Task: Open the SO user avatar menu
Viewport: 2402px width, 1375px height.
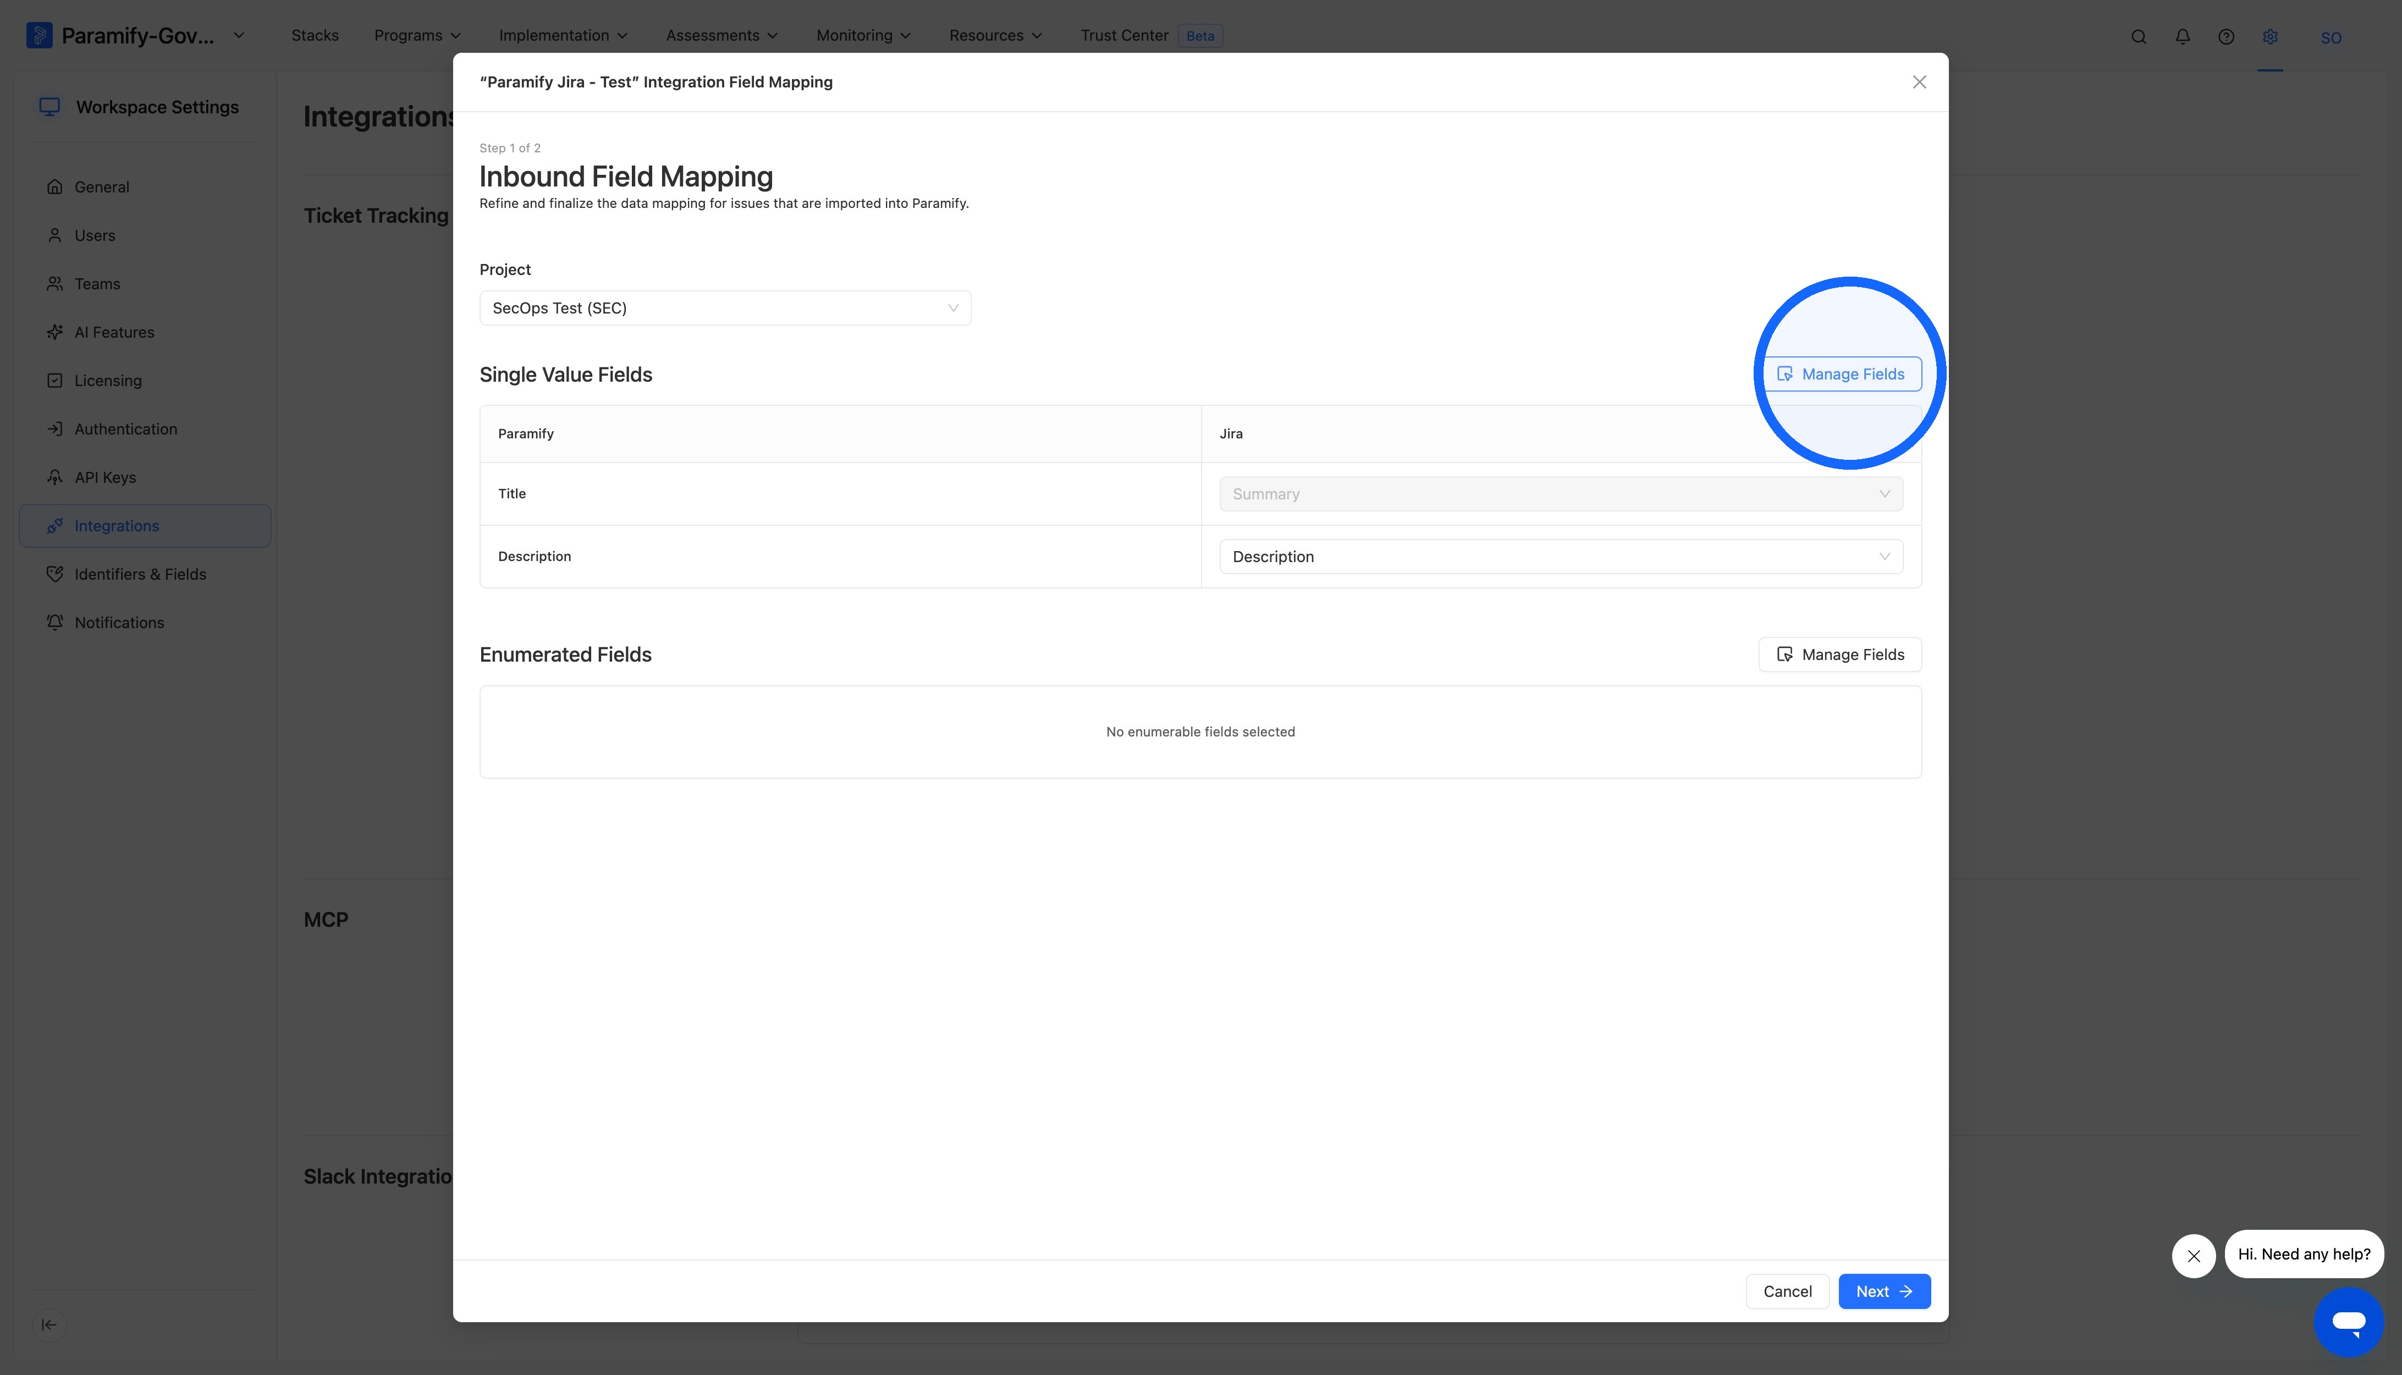Action: click(x=2331, y=38)
